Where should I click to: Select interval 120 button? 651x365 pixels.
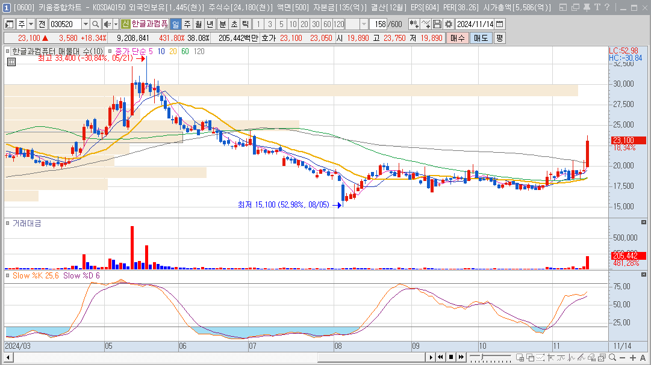339,25
